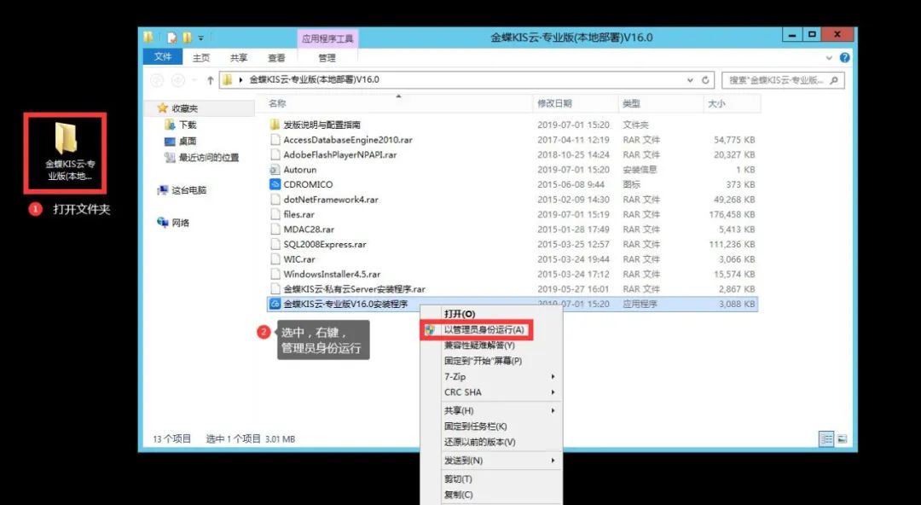This screenshot has height=505, width=921.
Task: Go up one level with Up arrow
Action: [x=210, y=80]
